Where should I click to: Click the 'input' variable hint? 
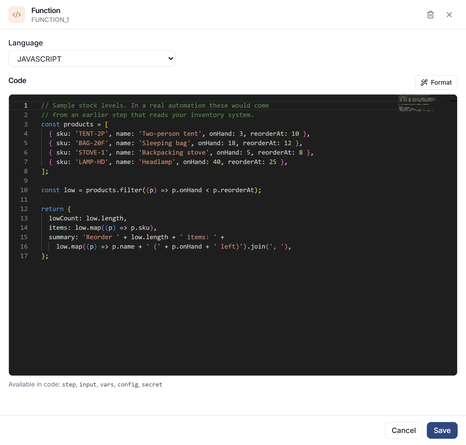pyautogui.click(x=88, y=384)
